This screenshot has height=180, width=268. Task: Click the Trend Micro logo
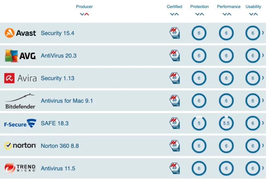click(x=20, y=168)
